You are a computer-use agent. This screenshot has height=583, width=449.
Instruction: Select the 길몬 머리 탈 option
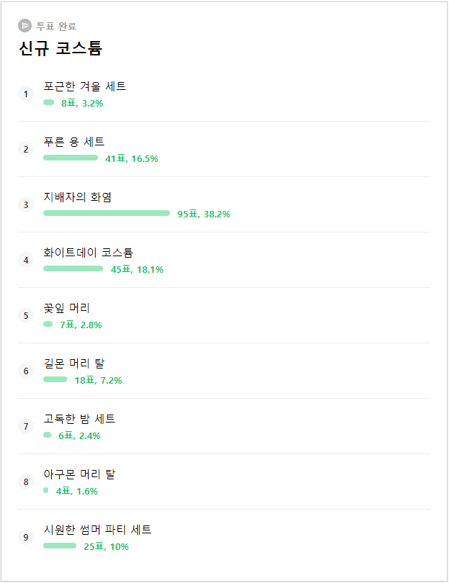(x=74, y=363)
